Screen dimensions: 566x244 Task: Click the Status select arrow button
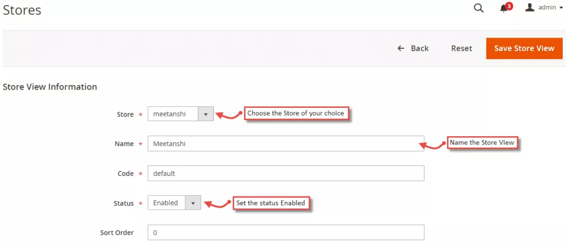click(x=193, y=203)
